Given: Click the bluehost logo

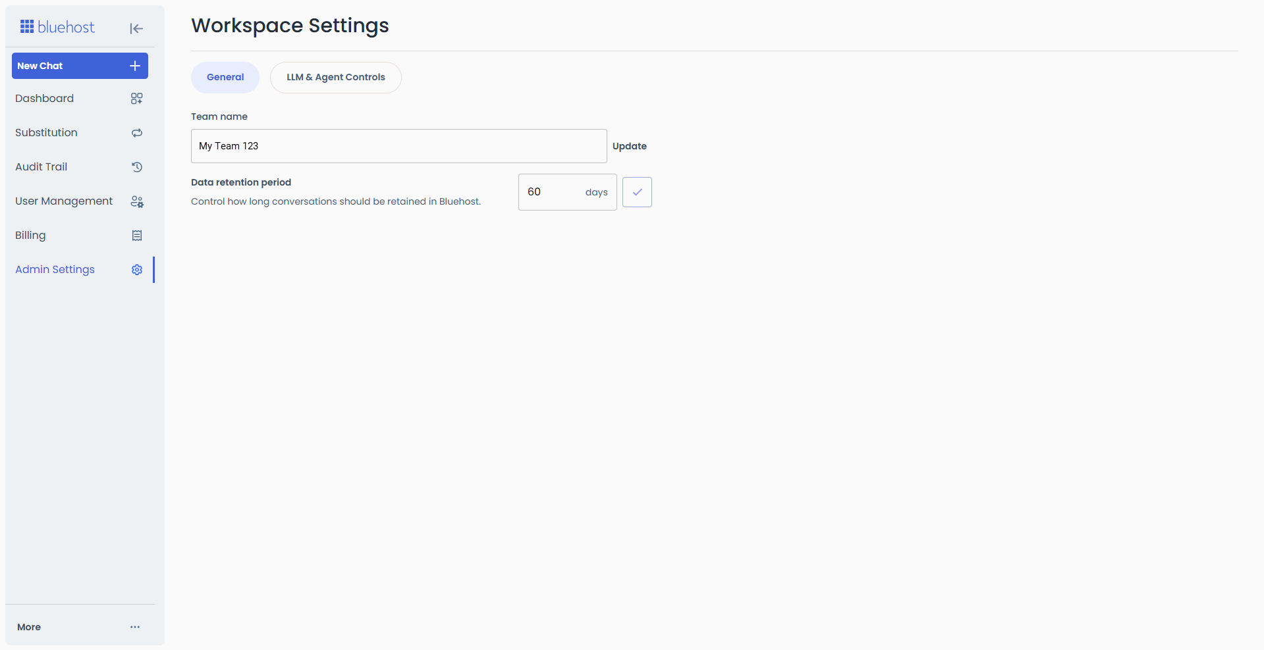Looking at the screenshot, I should tap(57, 27).
